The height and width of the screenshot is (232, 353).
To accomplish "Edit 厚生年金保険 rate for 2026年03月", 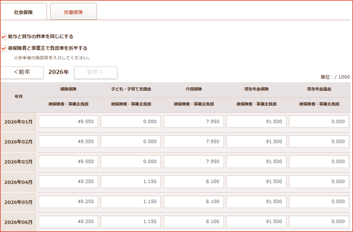I will (256, 161).
